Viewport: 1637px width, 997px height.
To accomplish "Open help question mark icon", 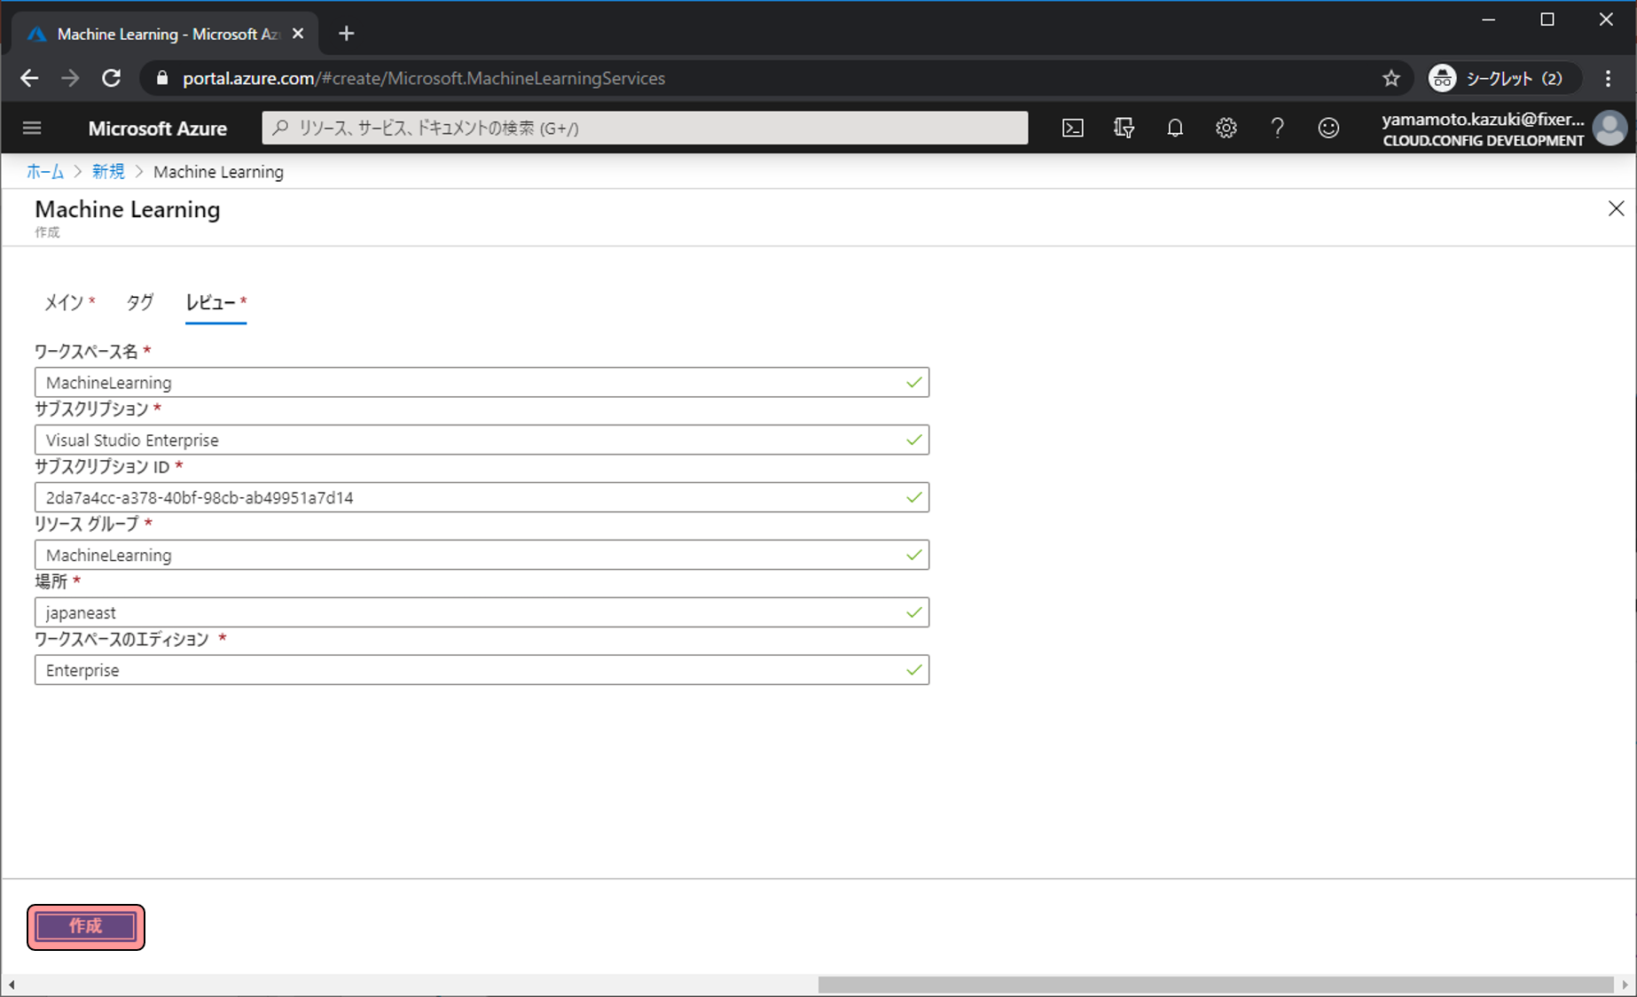I will 1277,129.
